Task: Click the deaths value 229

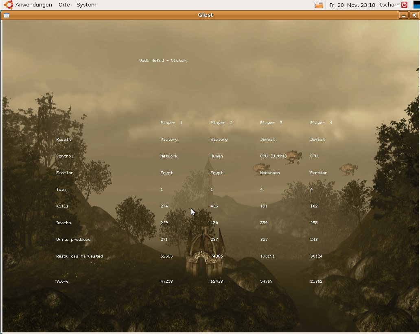Action: coord(164,223)
